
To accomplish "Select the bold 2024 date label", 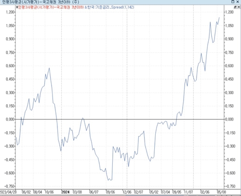I will pos(66,192).
